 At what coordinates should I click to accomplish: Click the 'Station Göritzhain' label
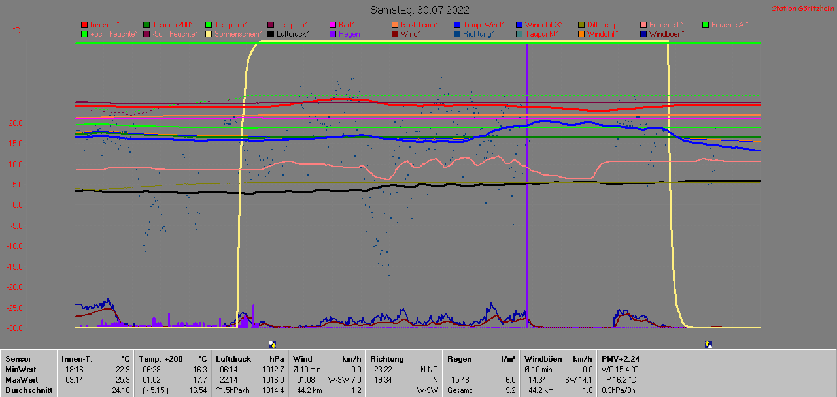tap(802, 8)
